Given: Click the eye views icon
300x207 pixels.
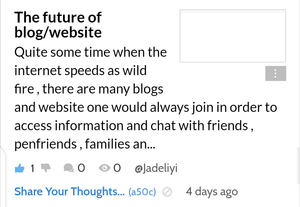Looking at the screenshot, I should pyautogui.click(x=104, y=168).
